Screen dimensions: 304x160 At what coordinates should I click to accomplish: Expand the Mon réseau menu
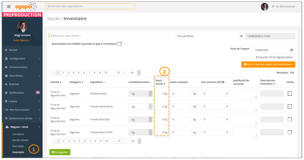(22, 75)
